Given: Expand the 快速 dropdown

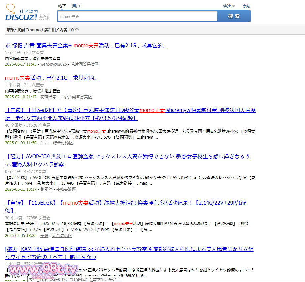Looking at the screenshot, I should pyautogui.click(x=228, y=6).
